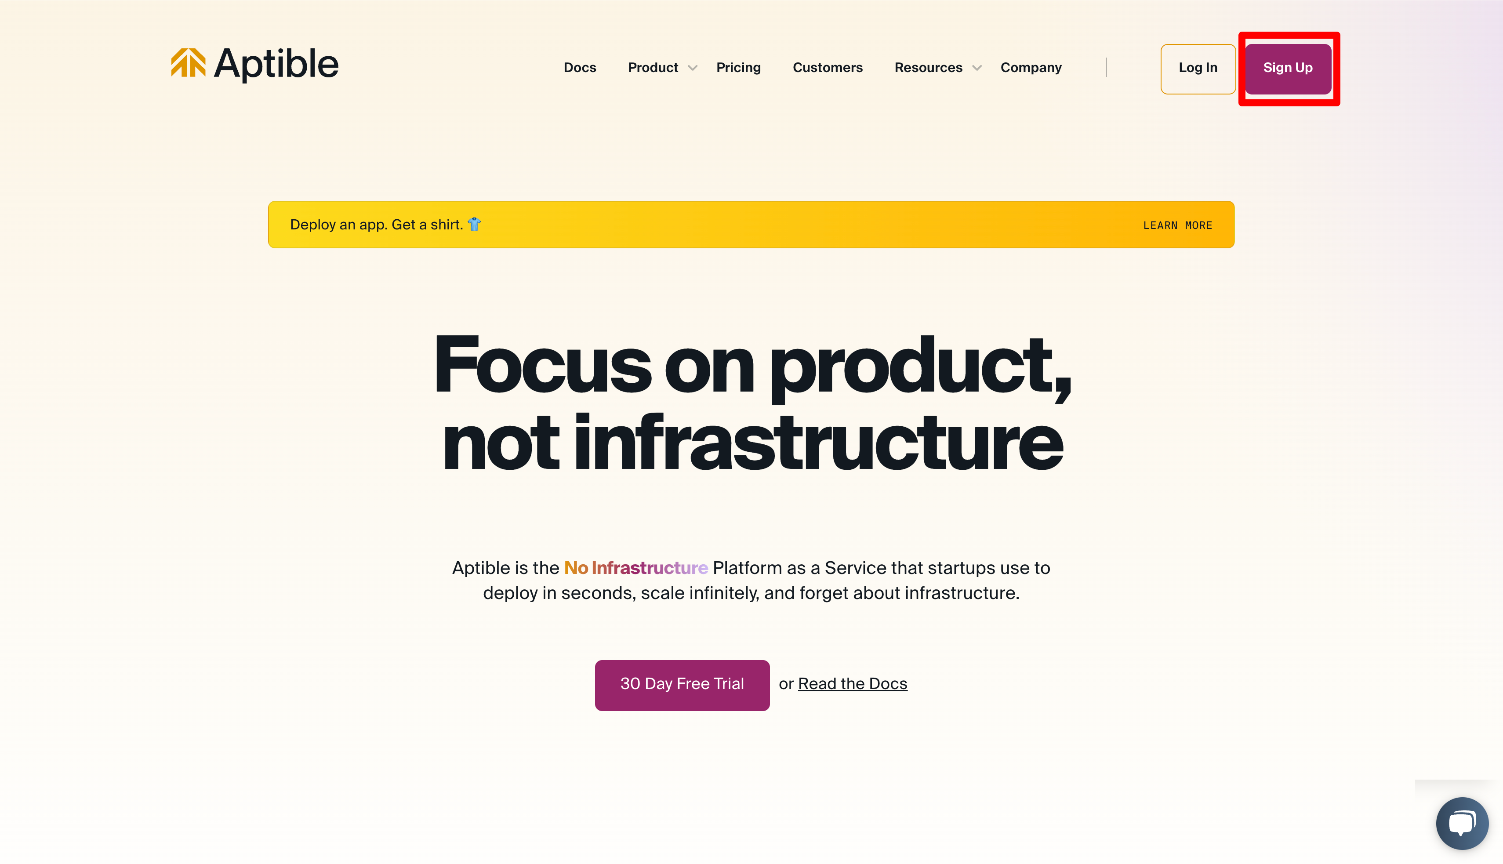Click the Aptible wordmark text
The width and height of the screenshot is (1503, 864).
276,63
